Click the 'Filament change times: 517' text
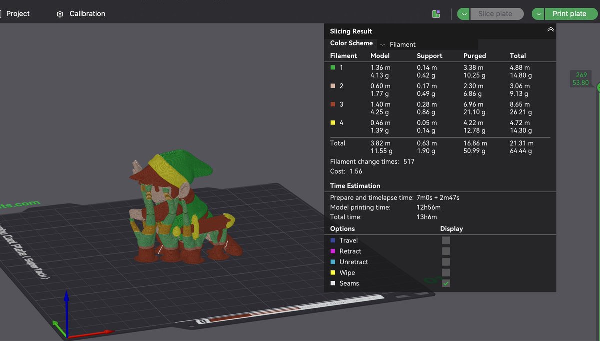 click(372, 162)
